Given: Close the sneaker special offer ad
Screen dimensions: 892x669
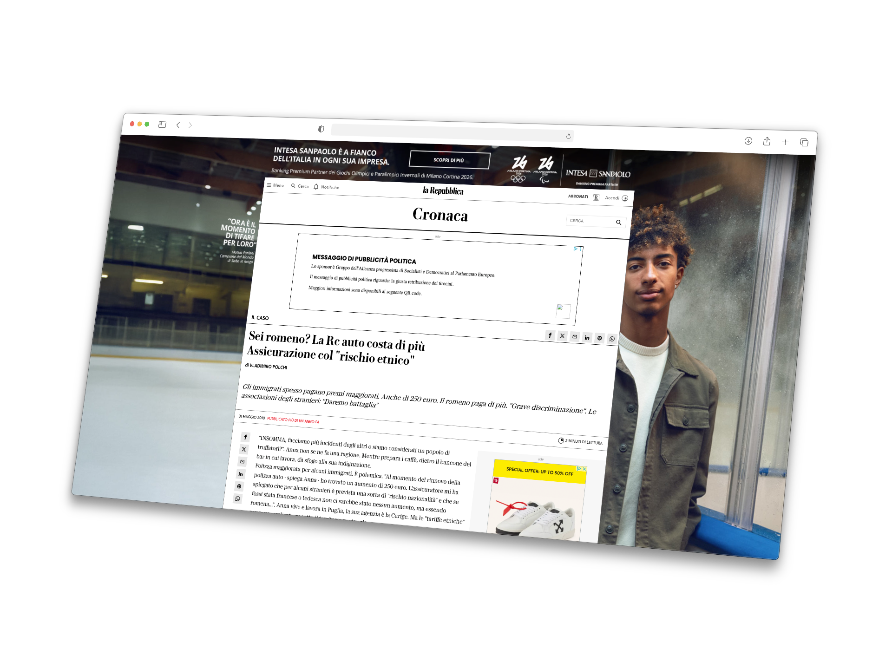Looking at the screenshot, I should [584, 469].
